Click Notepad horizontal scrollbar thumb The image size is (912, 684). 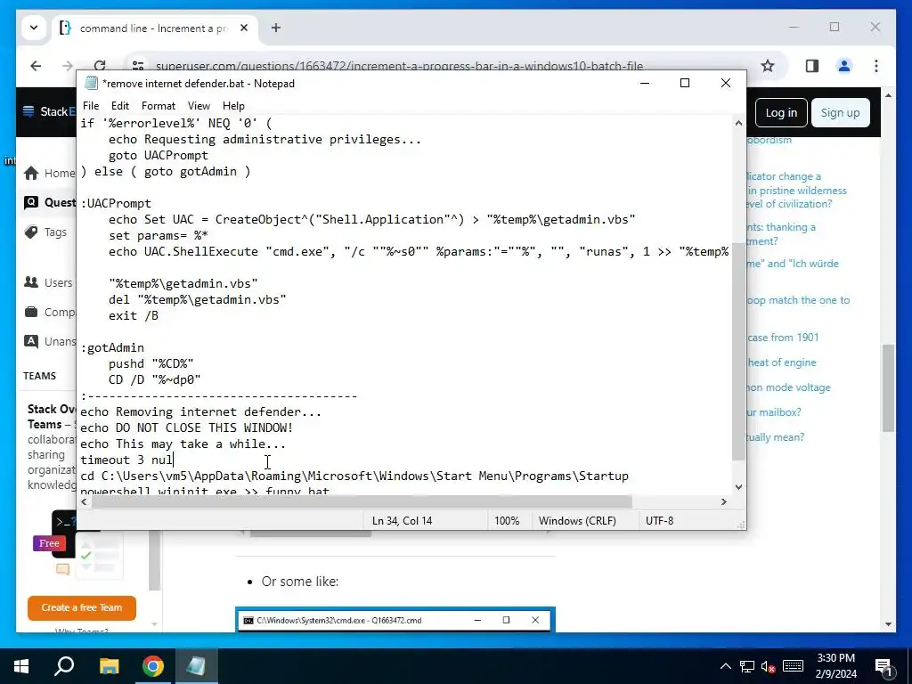pyautogui.click(x=362, y=501)
